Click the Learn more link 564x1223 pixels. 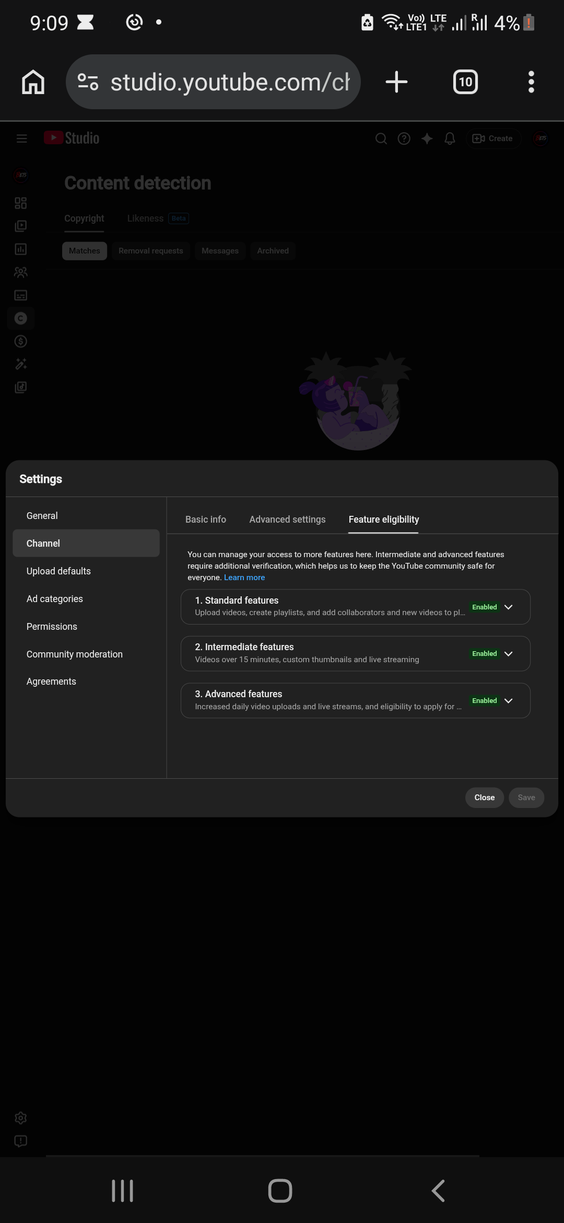pos(244,578)
